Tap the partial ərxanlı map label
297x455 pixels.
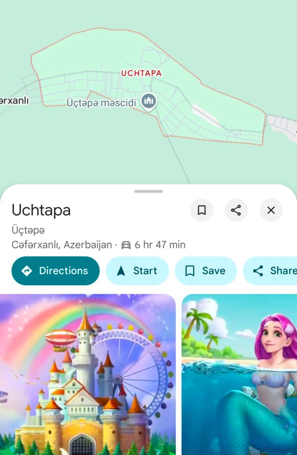(x=14, y=101)
